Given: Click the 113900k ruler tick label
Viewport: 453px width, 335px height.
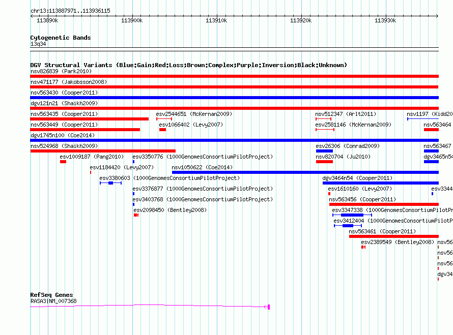Looking at the screenshot, I should tap(132, 20).
